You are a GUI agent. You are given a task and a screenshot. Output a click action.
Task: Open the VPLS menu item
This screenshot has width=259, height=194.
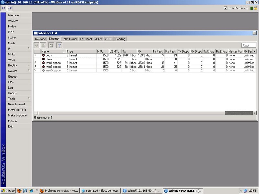click(x=11, y=60)
